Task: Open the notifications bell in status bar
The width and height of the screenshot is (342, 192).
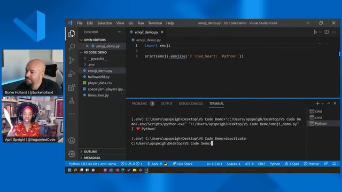Action: [x=334, y=164]
